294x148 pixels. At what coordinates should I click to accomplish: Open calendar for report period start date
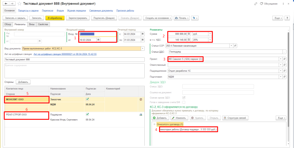(x=142, y=34)
